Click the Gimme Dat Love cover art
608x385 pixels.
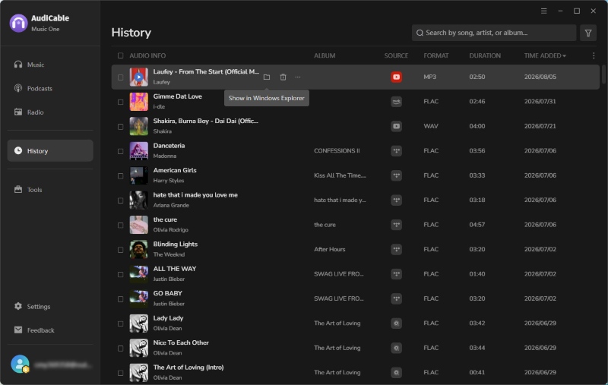139,102
